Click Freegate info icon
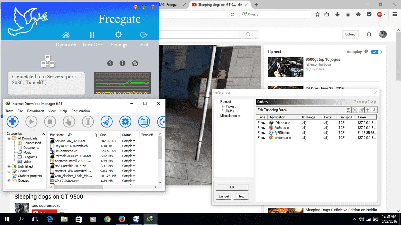The image size is (401, 225). coord(122,63)
